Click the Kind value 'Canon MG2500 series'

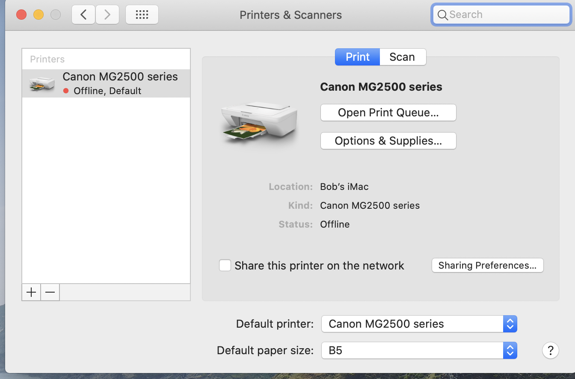[370, 205]
